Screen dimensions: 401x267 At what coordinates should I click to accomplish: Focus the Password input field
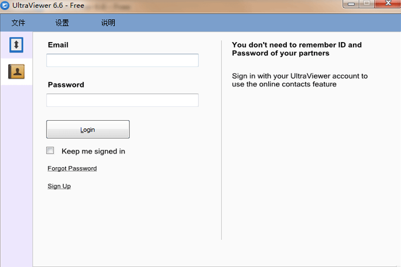(122, 100)
